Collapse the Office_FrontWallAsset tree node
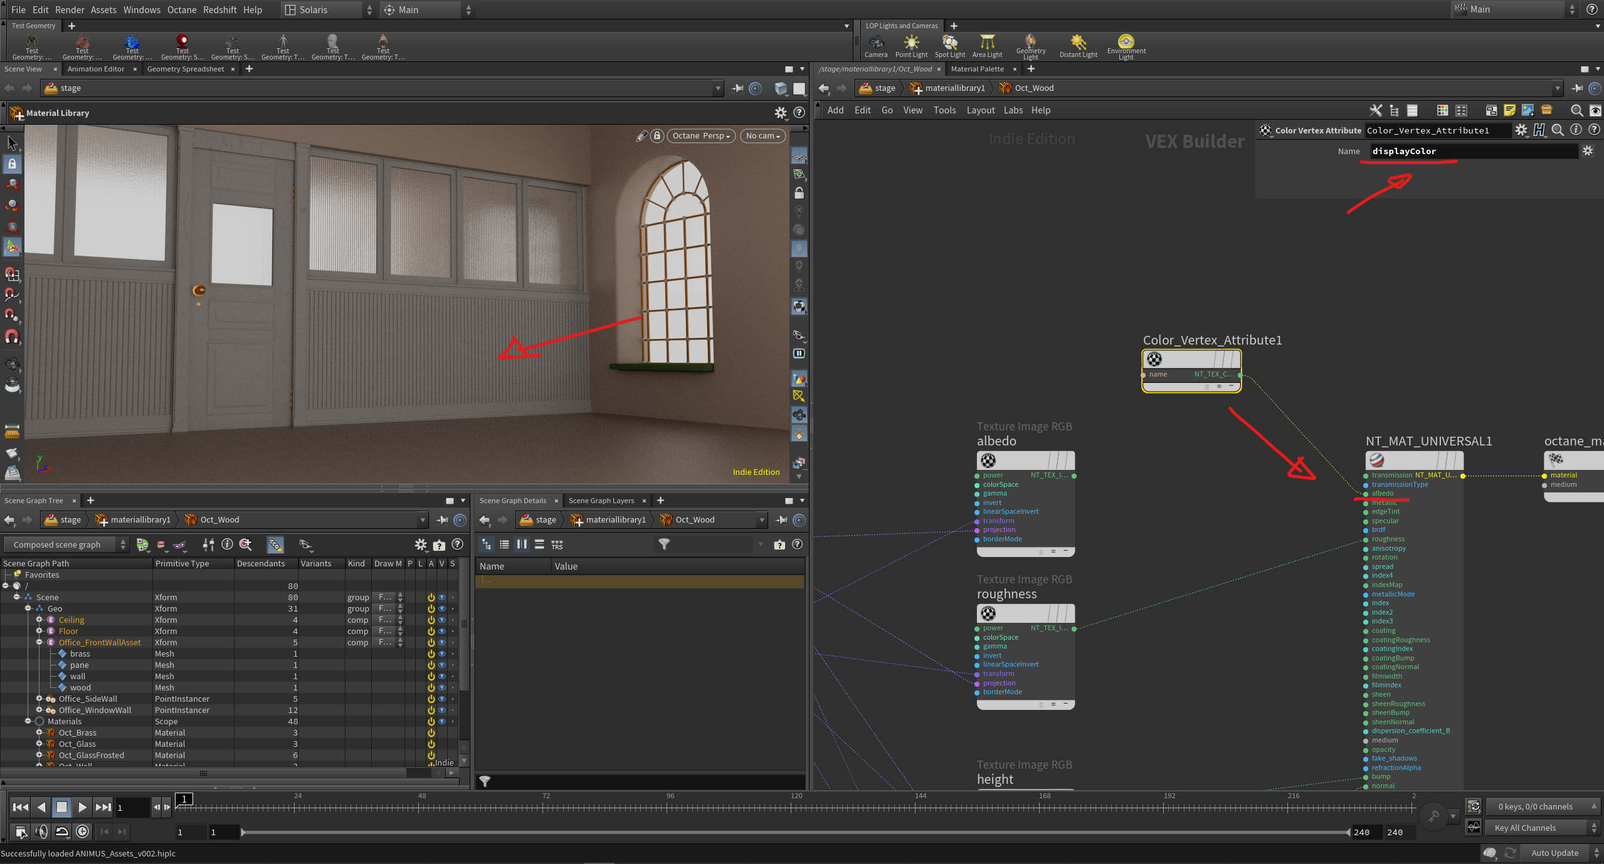Image resolution: width=1604 pixels, height=864 pixels. [x=40, y=642]
